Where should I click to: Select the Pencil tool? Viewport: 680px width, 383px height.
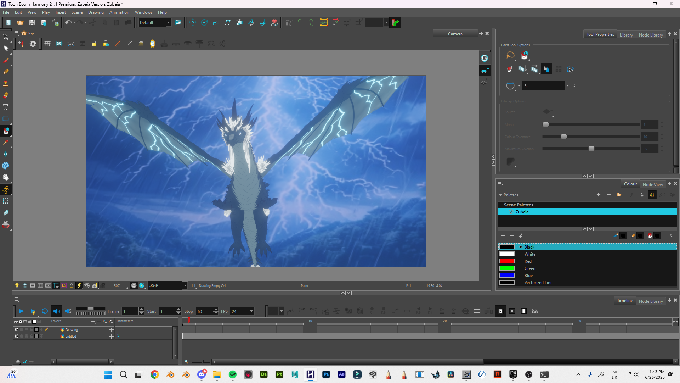pos(6,71)
